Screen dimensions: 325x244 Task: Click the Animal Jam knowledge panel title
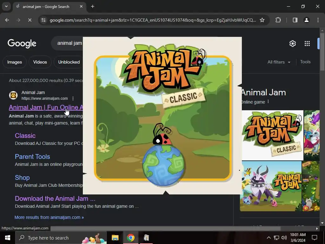[x=264, y=92]
